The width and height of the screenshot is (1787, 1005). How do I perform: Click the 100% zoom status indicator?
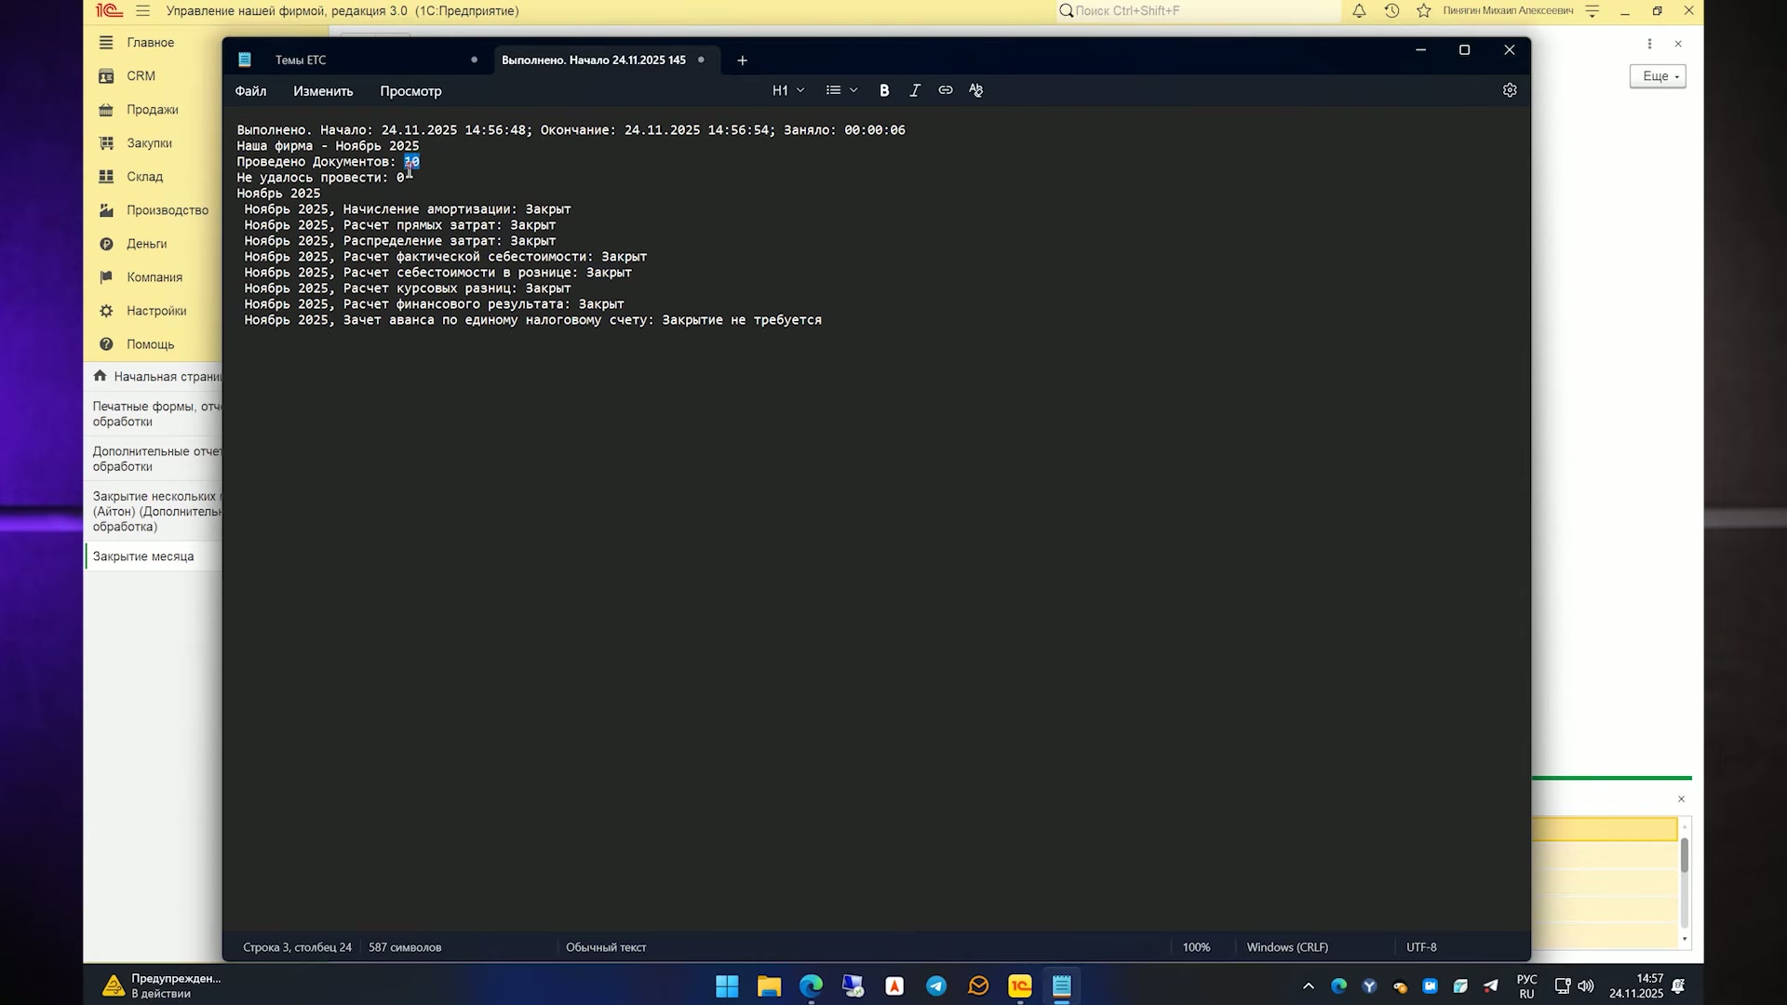[x=1196, y=947]
